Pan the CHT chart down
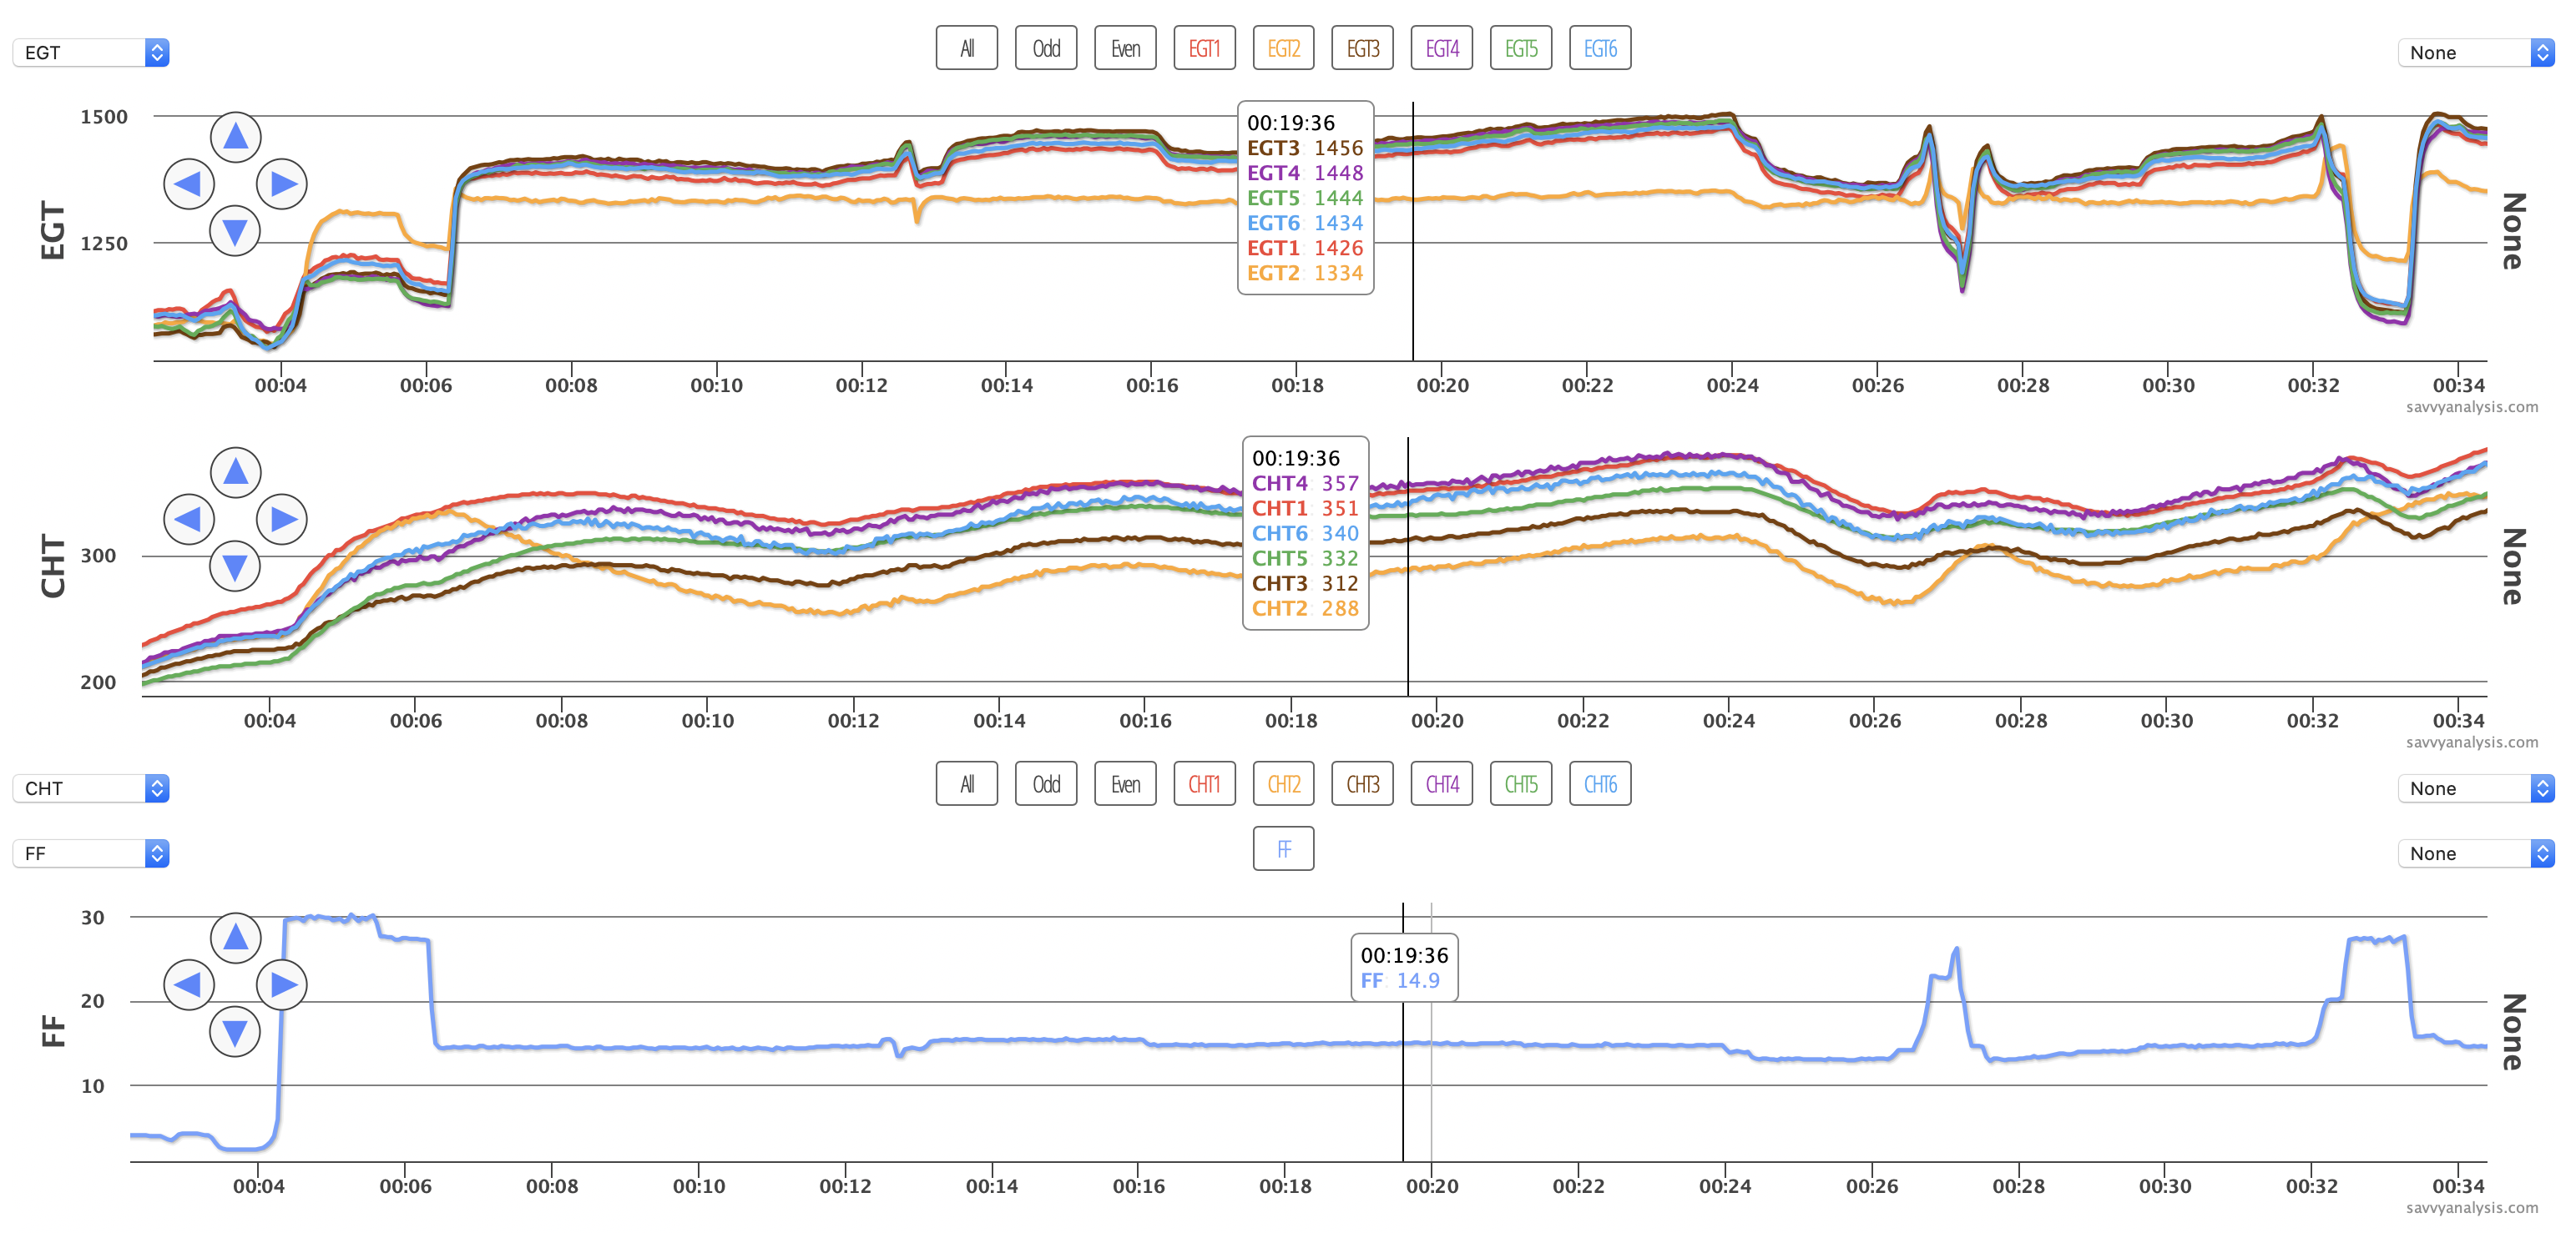 235,566
